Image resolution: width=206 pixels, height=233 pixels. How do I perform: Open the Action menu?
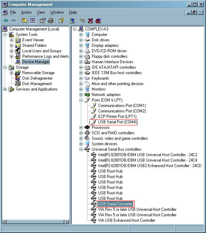[26, 12]
